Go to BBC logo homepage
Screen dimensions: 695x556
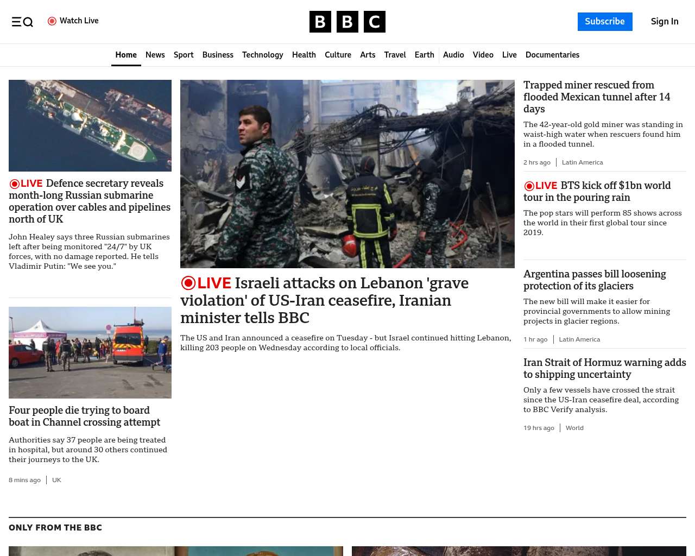[347, 22]
